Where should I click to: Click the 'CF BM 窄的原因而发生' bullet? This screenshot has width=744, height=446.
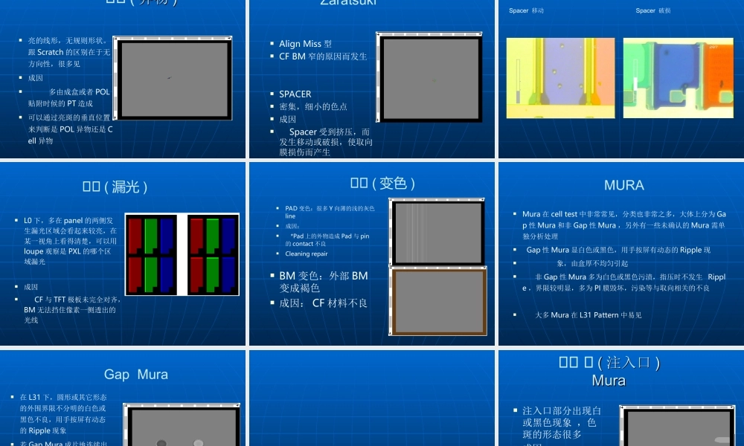click(323, 56)
